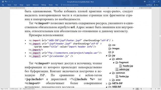Click the vertical scrollbar thumb
Viewport: 161px width, 90px height.
[160, 36]
